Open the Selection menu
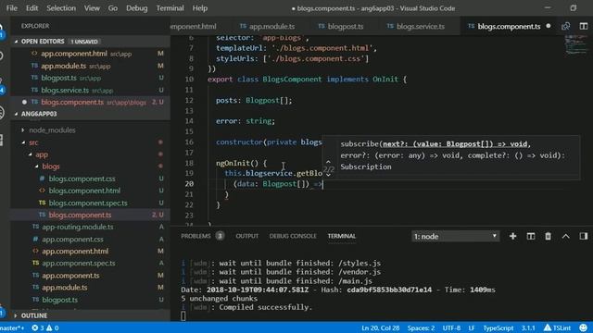This screenshot has height=333, width=593. tap(61, 8)
